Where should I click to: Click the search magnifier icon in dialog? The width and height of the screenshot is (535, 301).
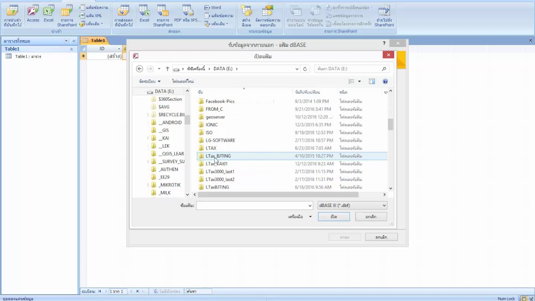(x=384, y=69)
